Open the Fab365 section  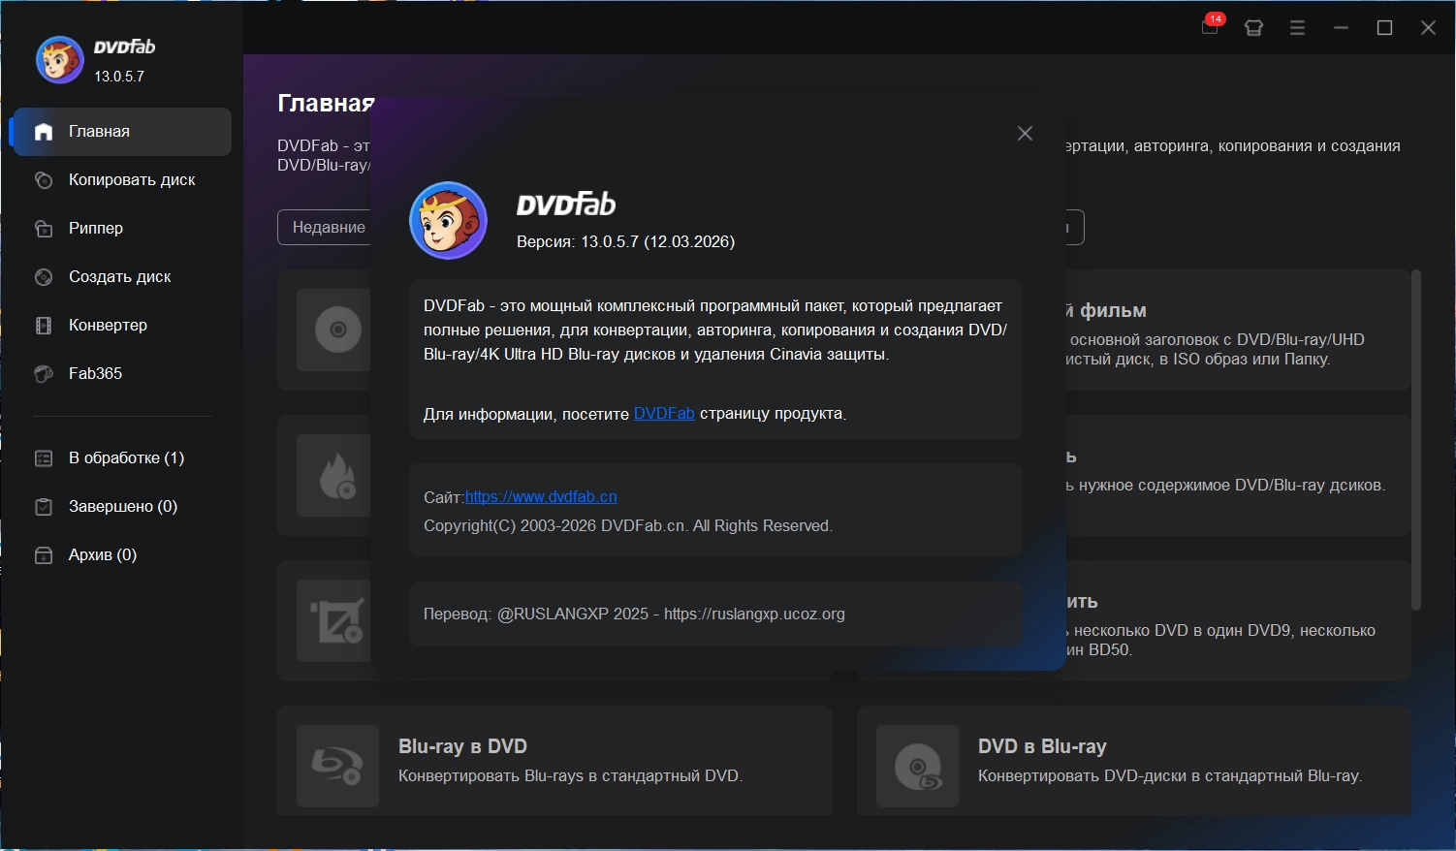click(x=121, y=374)
